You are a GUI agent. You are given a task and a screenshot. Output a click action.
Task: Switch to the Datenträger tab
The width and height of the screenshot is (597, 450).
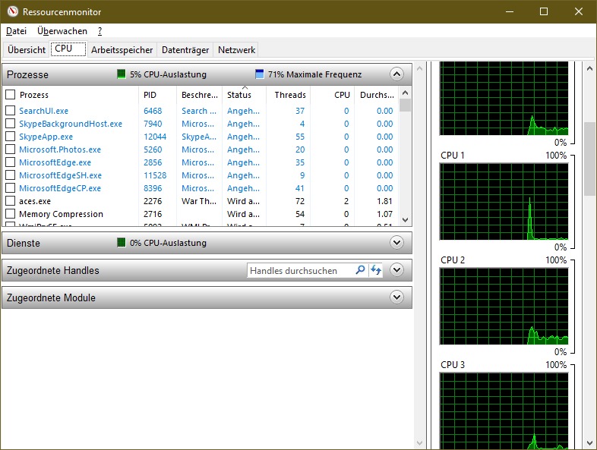coord(185,50)
